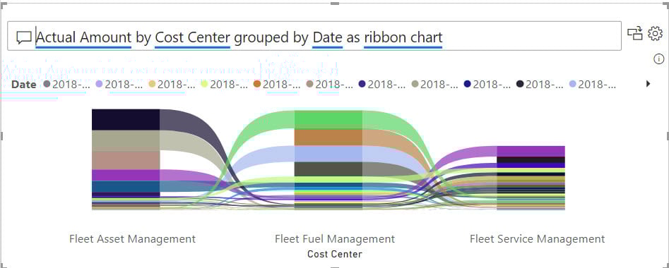
Task: Click the Q&A speech bubble icon
Action: 24,38
